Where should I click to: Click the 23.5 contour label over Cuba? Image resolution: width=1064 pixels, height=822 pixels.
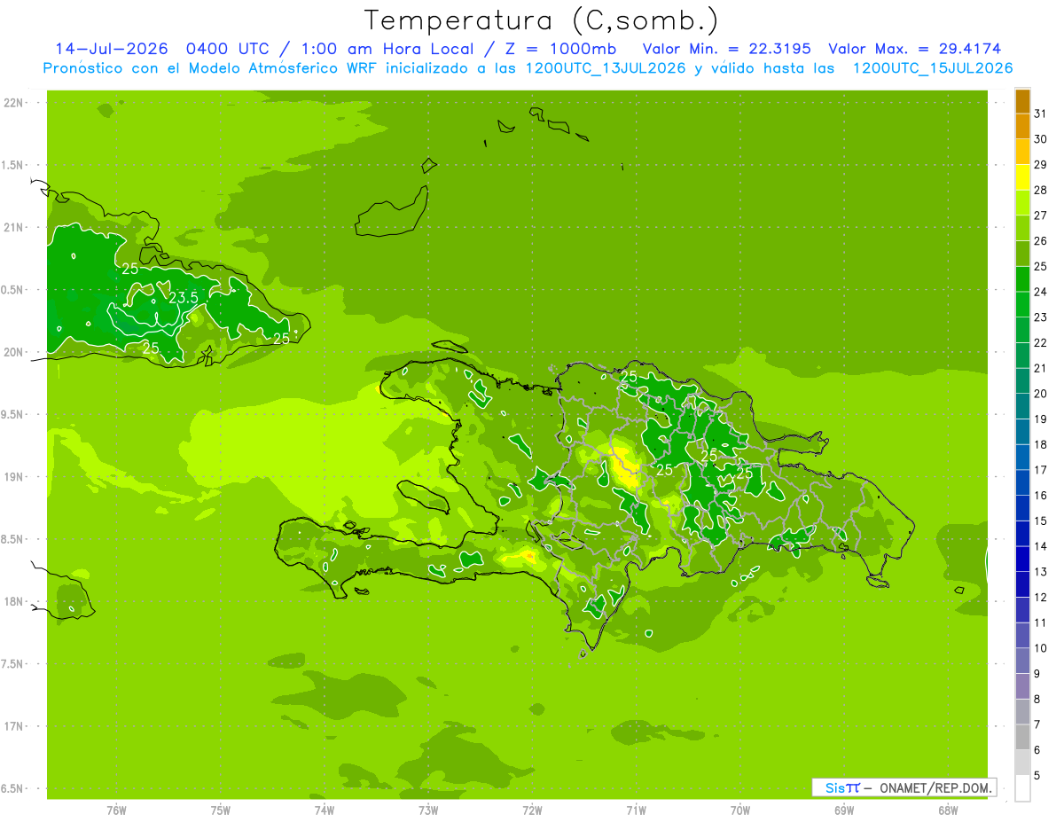coord(183,298)
